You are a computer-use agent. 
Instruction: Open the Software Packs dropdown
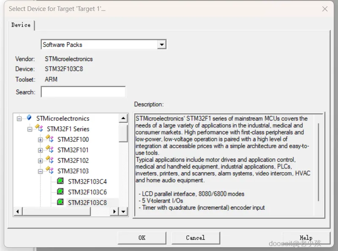pyautogui.click(x=161, y=45)
